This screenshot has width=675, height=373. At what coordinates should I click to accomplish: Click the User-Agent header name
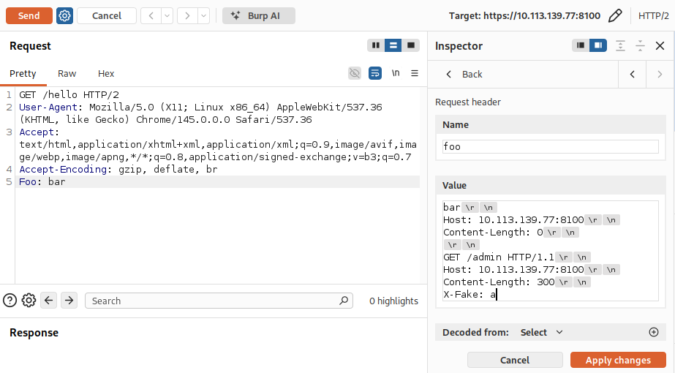[x=48, y=108]
